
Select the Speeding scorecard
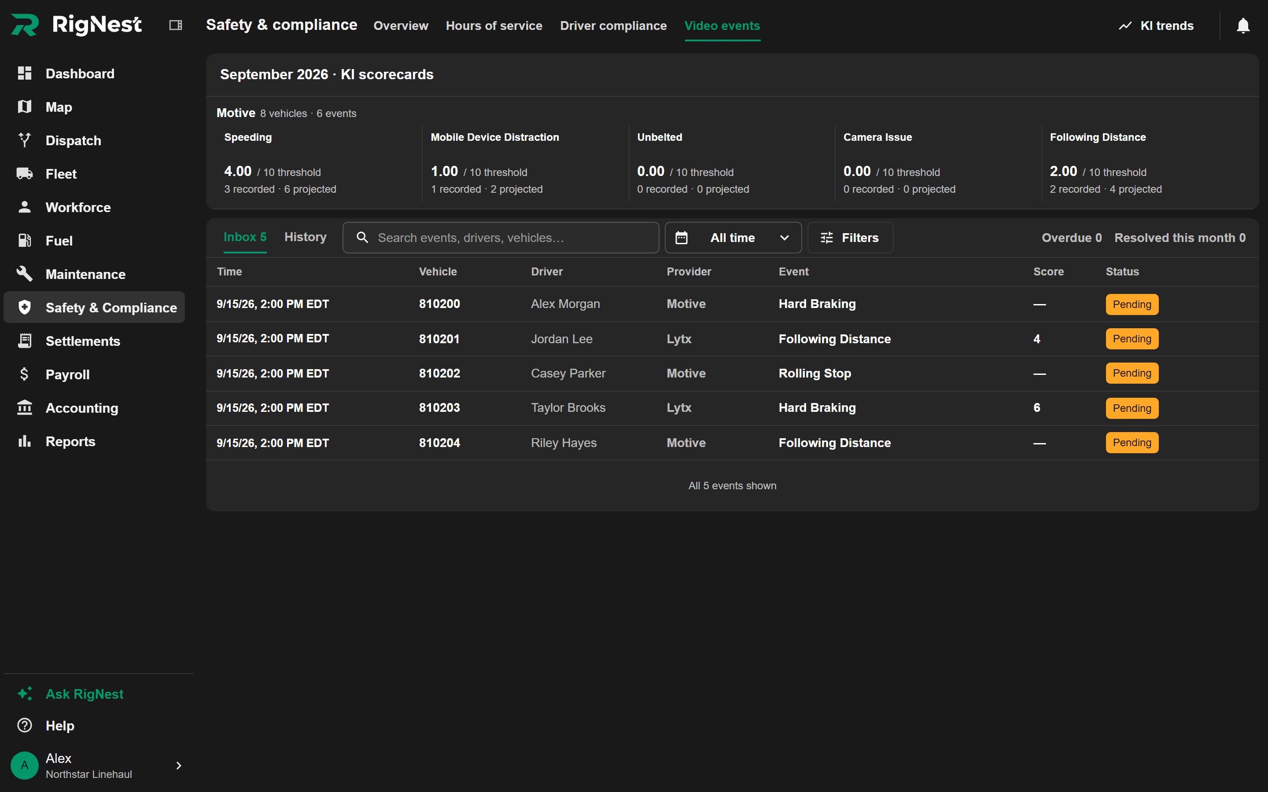point(319,163)
